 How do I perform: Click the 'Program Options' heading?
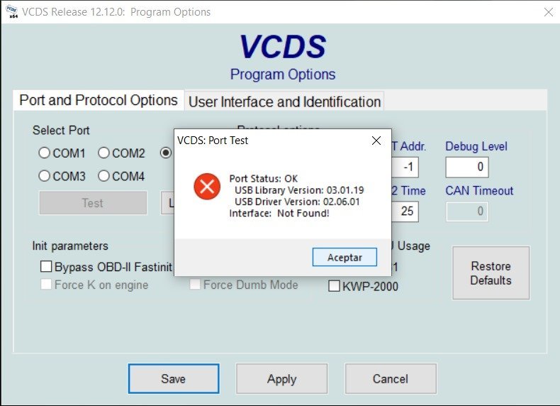283,75
